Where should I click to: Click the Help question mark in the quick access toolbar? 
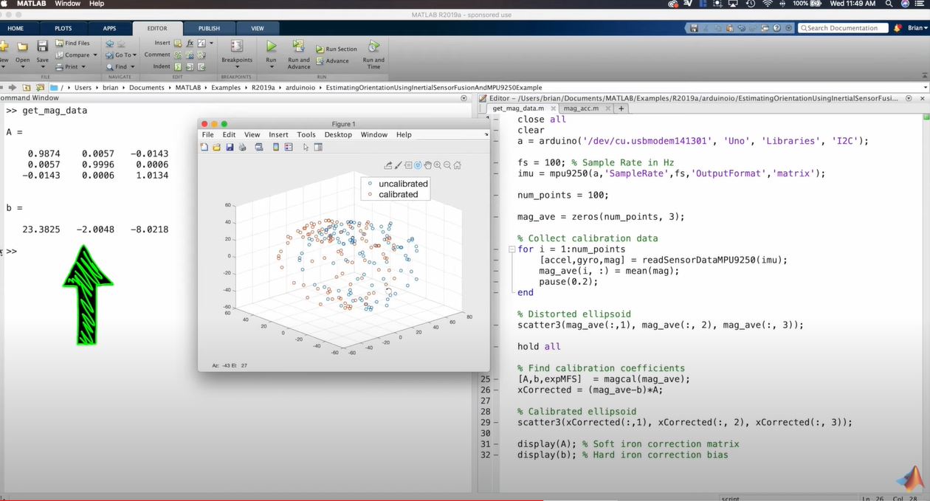click(x=776, y=28)
